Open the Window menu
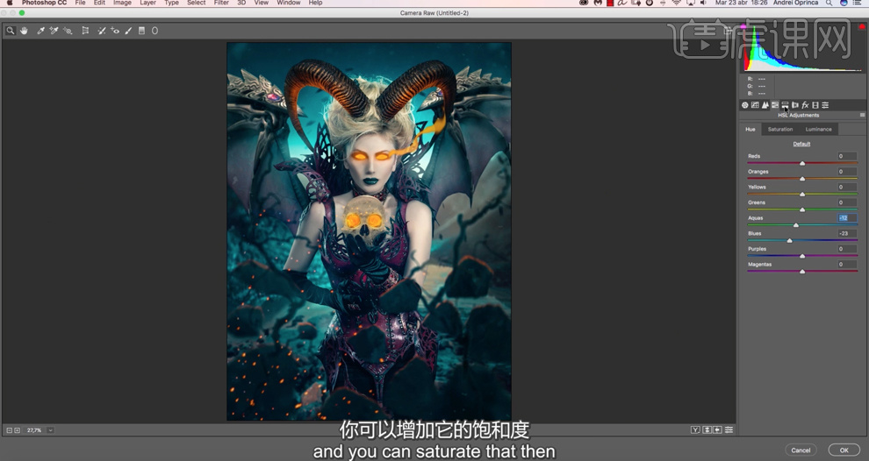 pos(288,3)
